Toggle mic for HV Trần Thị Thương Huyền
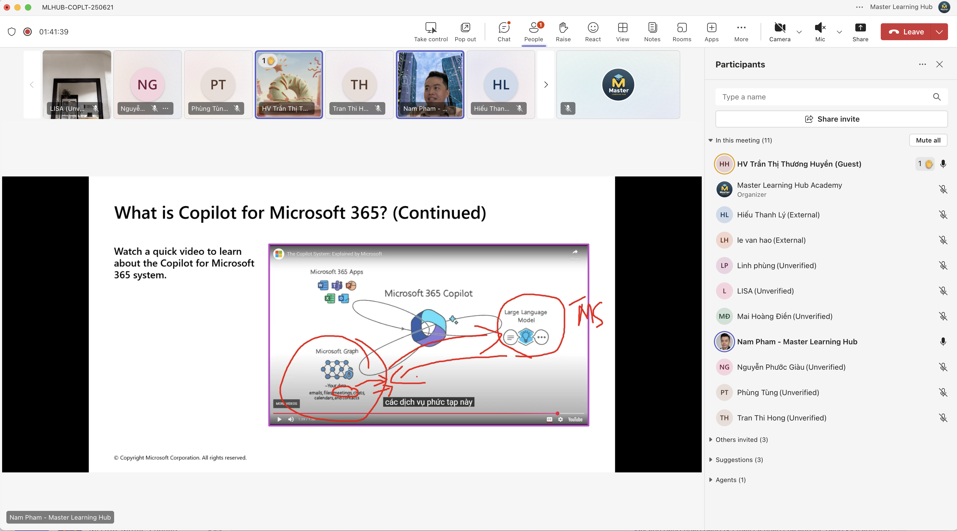This screenshot has height=531, width=957. click(x=943, y=164)
